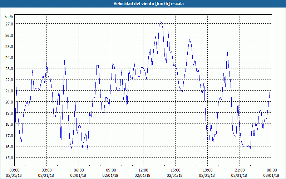Click the 18:00 time axis label
Viewport: 286px width, 179px height.
click(x=207, y=170)
